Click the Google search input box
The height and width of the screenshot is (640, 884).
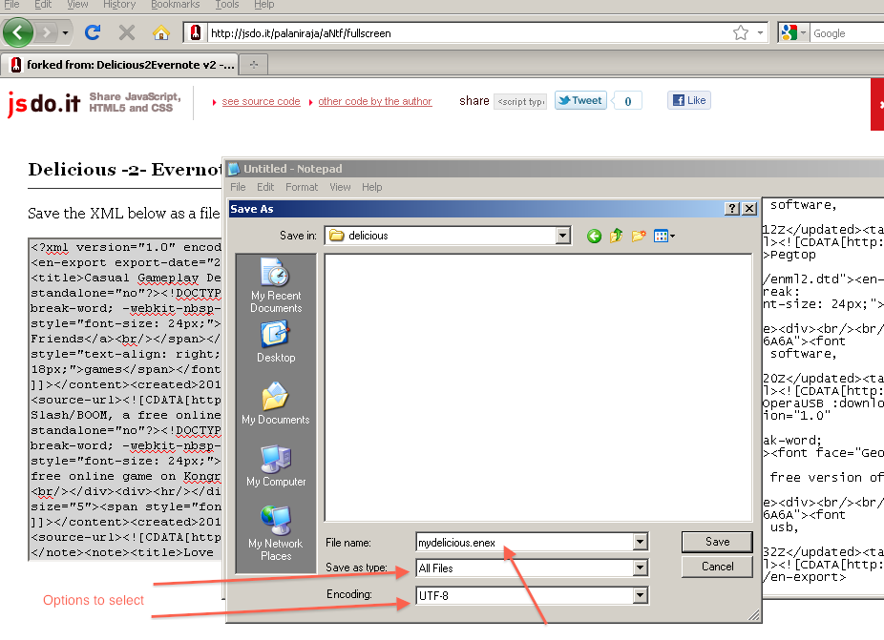click(848, 33)
